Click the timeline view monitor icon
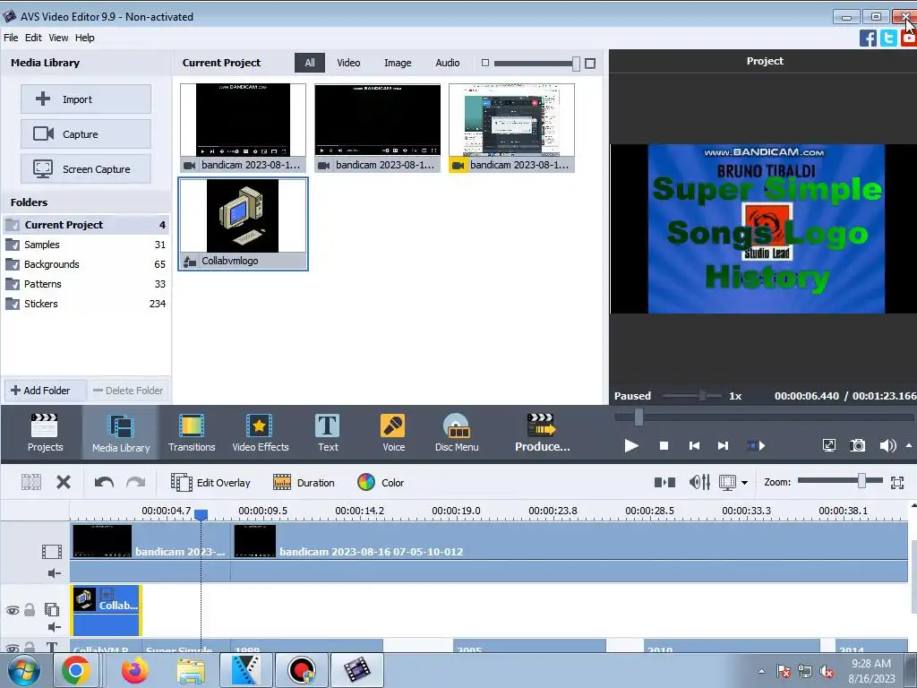Image resolution: width=917 pixels, height=688 pixels. click(x=727, y=483)
